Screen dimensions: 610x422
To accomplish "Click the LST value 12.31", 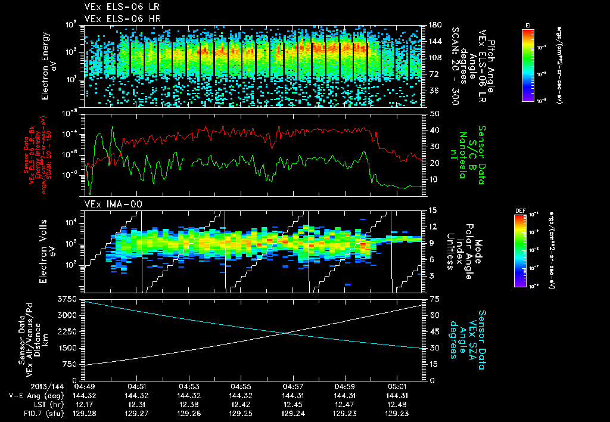I will pyautogui.click(x=136, y=405).
